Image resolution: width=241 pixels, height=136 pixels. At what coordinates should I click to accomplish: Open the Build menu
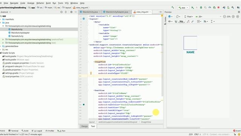[x=48, y=3]
